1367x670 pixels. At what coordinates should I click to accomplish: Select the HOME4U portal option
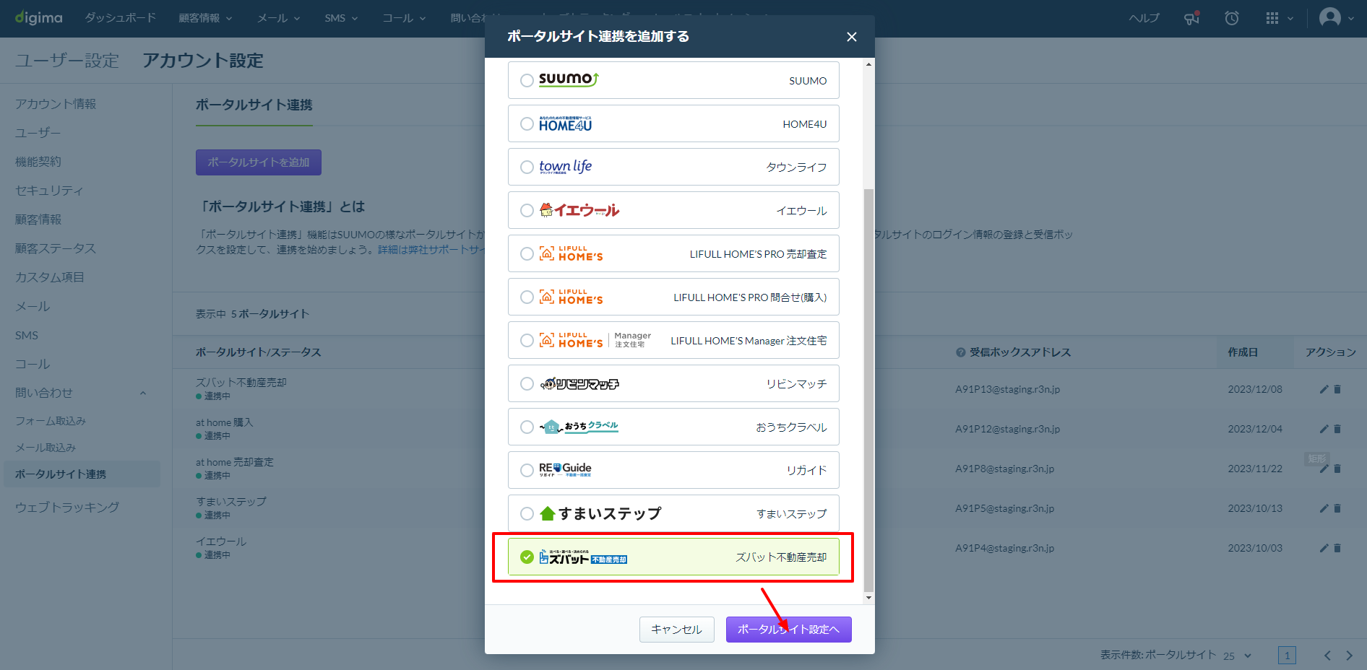click(527, 124)
